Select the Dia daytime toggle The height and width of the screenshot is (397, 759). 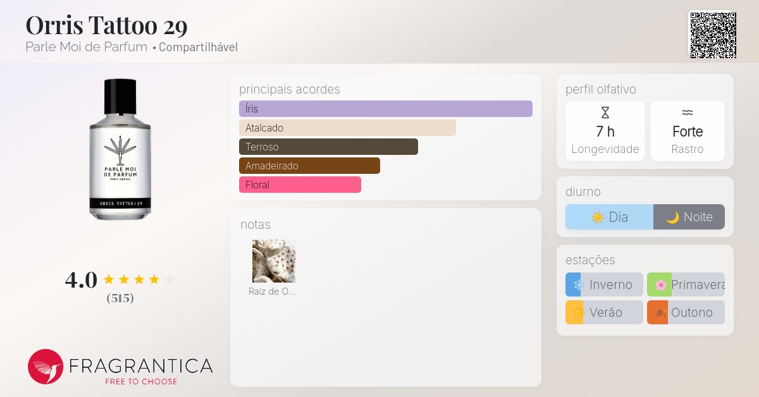609,217
